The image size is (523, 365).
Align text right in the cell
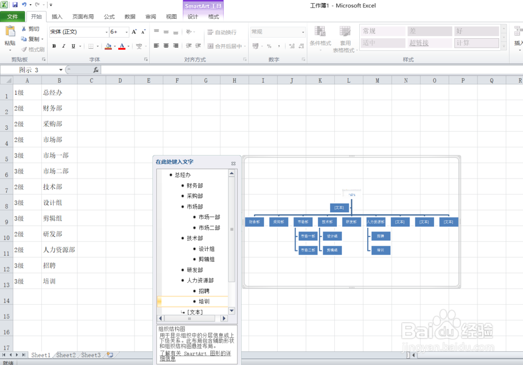pyautogui.click(x=175, y=46)
